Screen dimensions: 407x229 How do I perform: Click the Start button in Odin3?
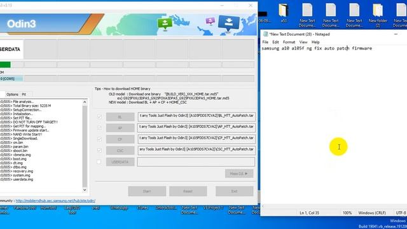pyautogui.click(x=147, y=191)
